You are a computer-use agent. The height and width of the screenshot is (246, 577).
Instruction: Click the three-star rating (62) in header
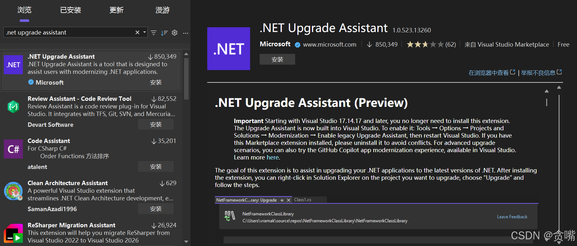tap(431, 44)
